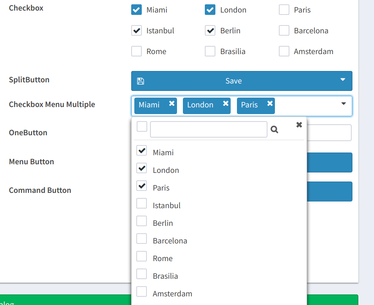The width and height of the screenshot is (374, 305).
Task: Close the checkbox menu panel via its X icon
Action: [299, 125]
